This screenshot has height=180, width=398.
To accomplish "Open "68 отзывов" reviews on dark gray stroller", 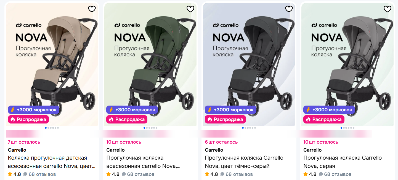I will tap(239, 174).
